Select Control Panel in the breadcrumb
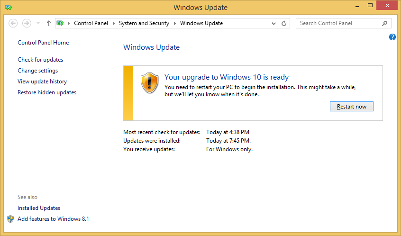 click(x=91, y=23)
